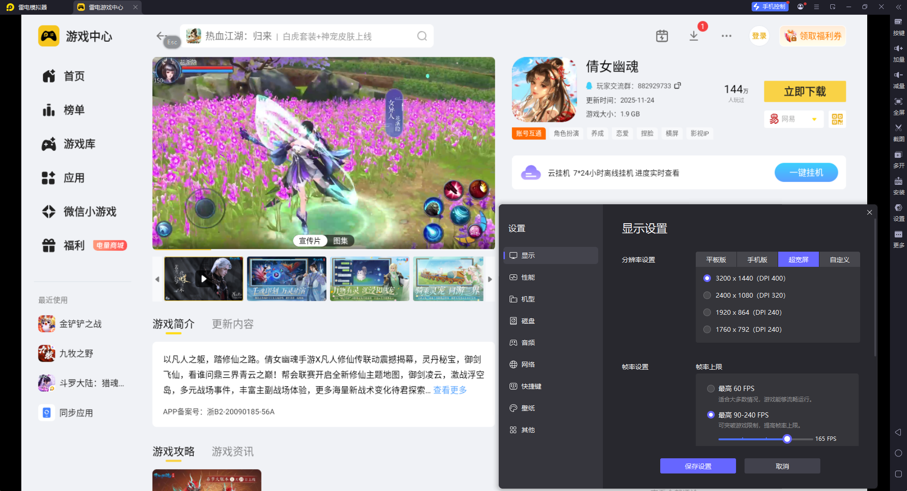Image resolution: width=907 pixels, height=491 pixels.
Task: Open the downloads manager icon
Action: pyautogui.click(x=694, y=36)
